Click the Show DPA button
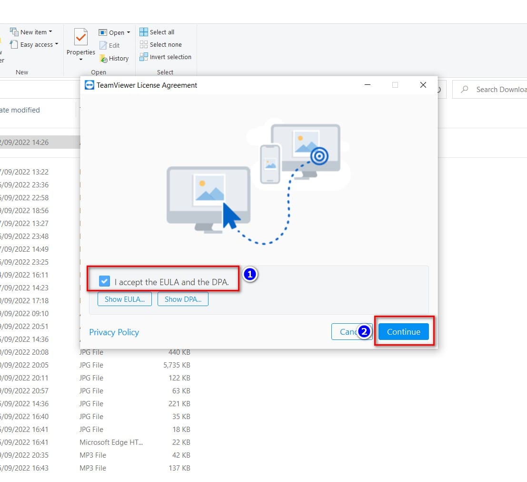527x482 pixels. [x=183, y=299]
